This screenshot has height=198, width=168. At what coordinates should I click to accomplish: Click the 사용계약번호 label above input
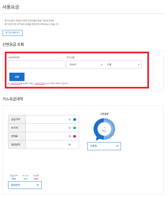[14, 57]
